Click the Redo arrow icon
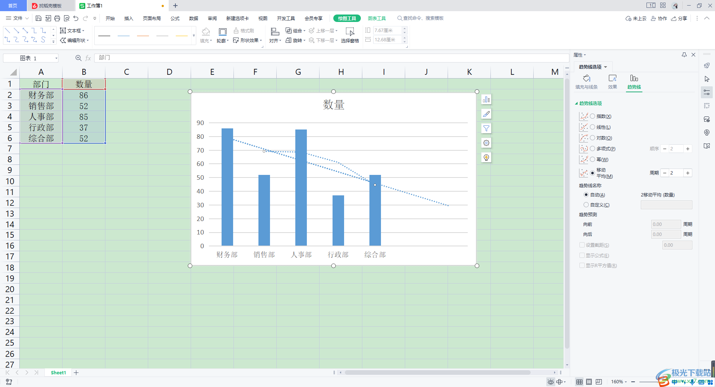Image resolution: width=715 pixels, height=387 pixels. tap(86, 18)
